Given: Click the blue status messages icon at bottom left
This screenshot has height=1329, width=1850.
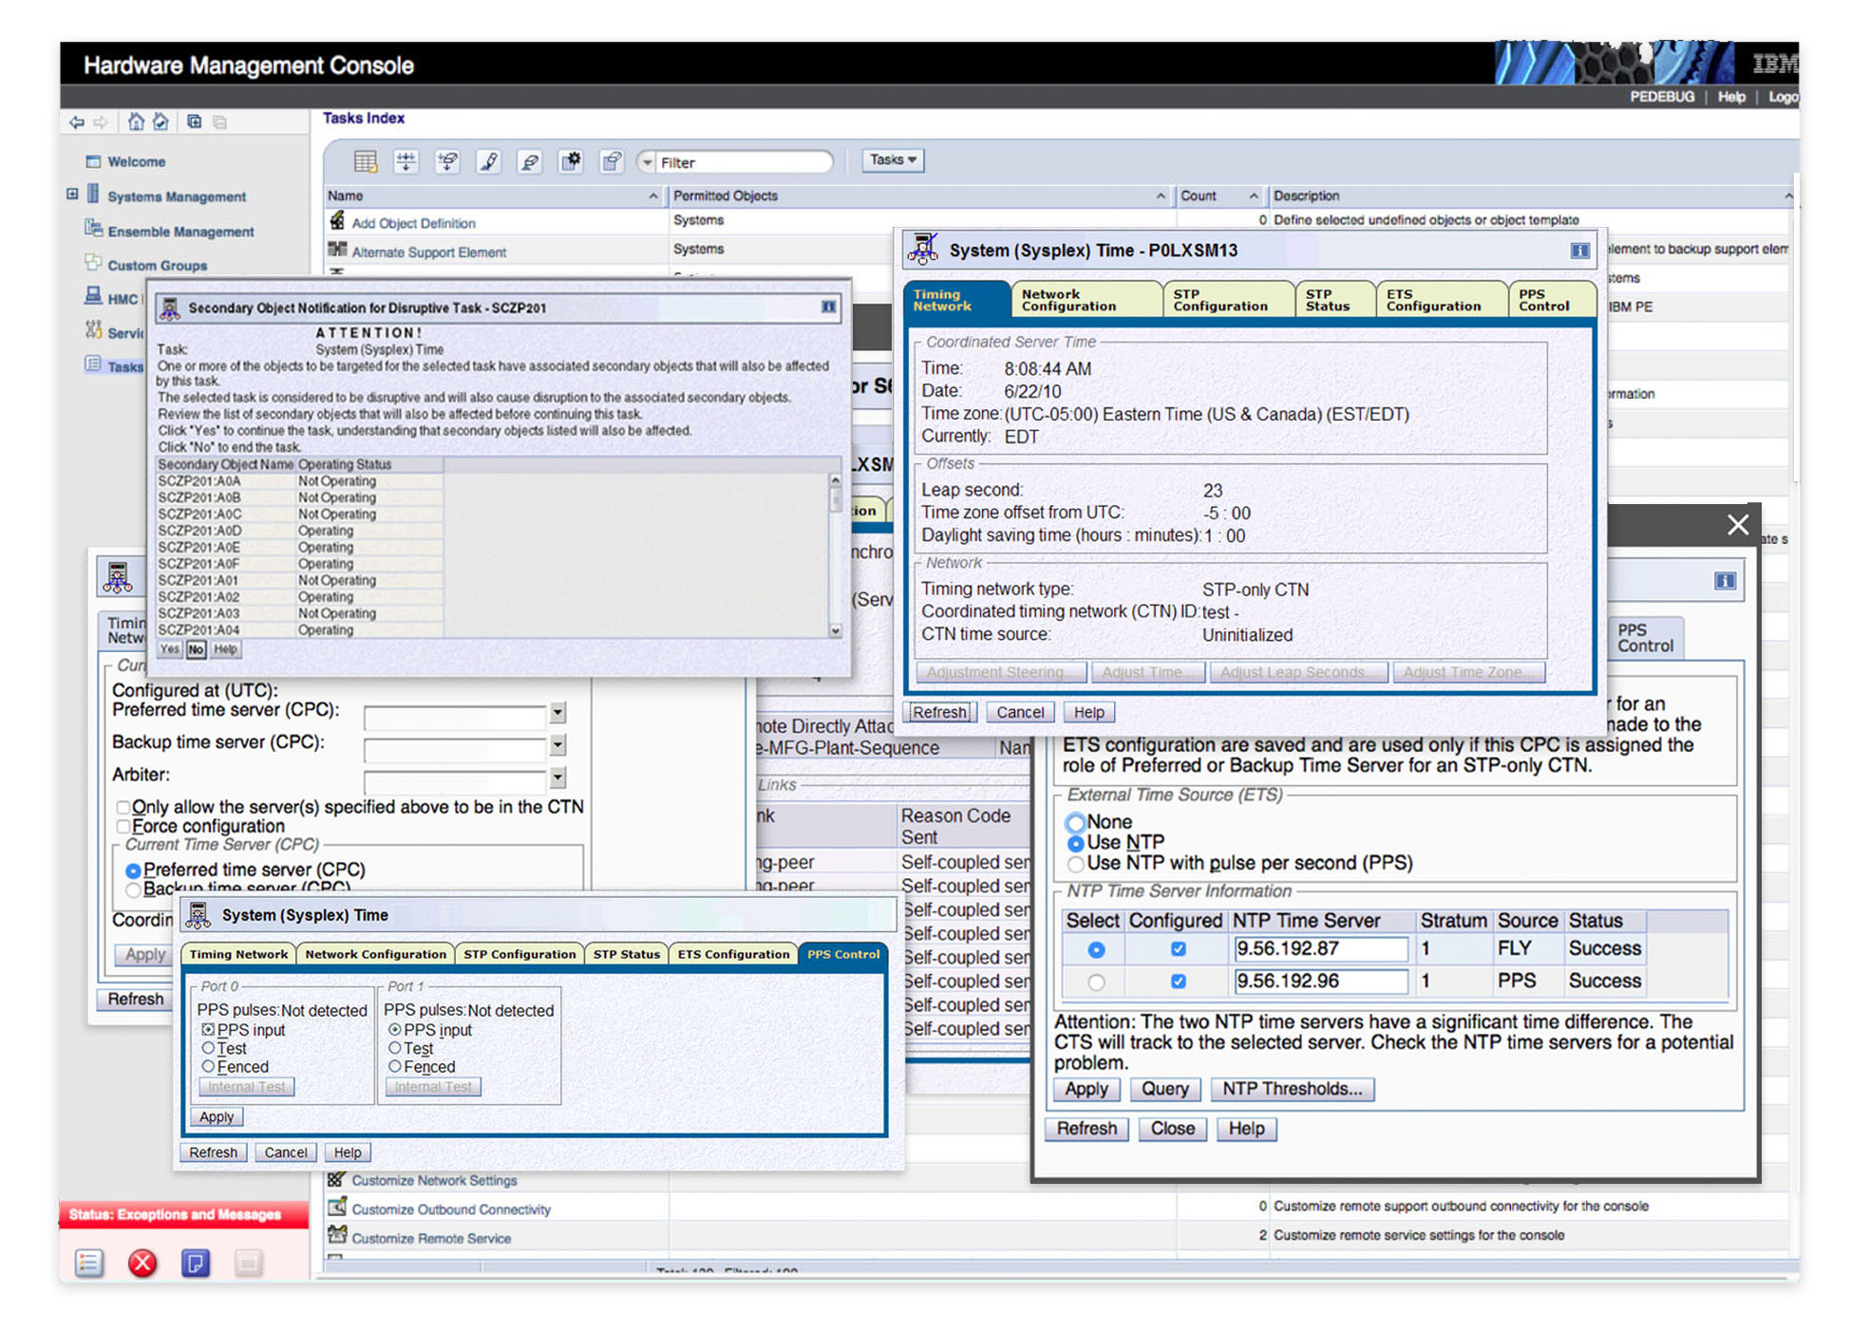Looking at the screenshot, I should pos(196,1263).
